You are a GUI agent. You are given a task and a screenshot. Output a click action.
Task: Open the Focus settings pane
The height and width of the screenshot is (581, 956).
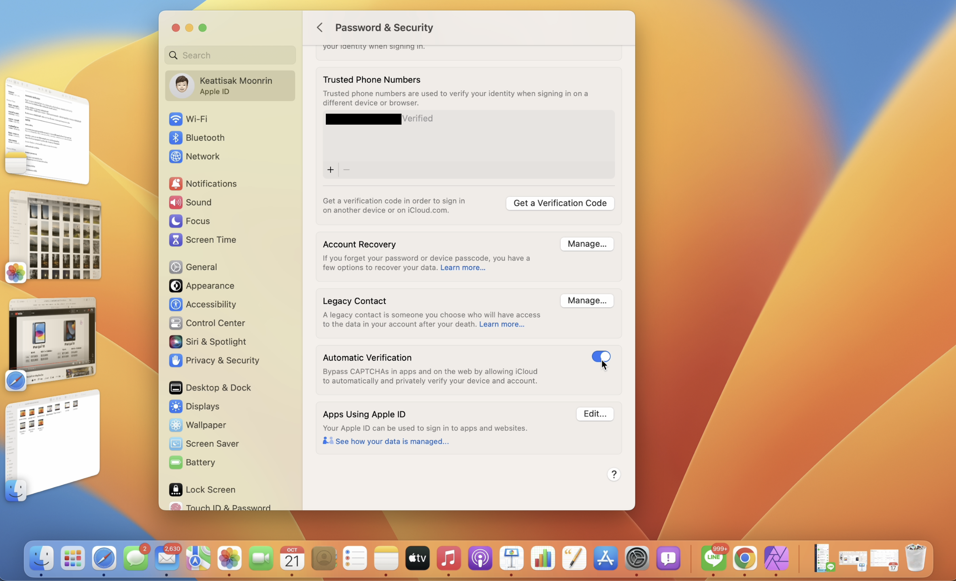tap(197, 221)
